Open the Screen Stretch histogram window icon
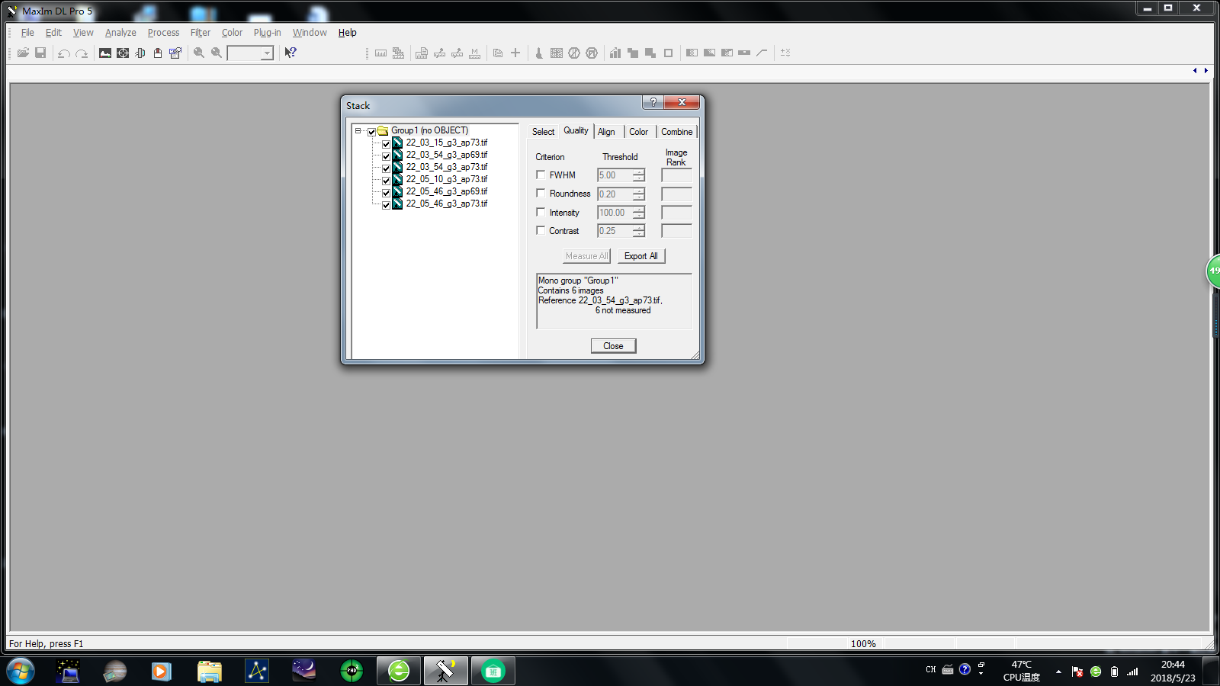The width and height of the screenshot is (1220, 686). tap(105, 53)
